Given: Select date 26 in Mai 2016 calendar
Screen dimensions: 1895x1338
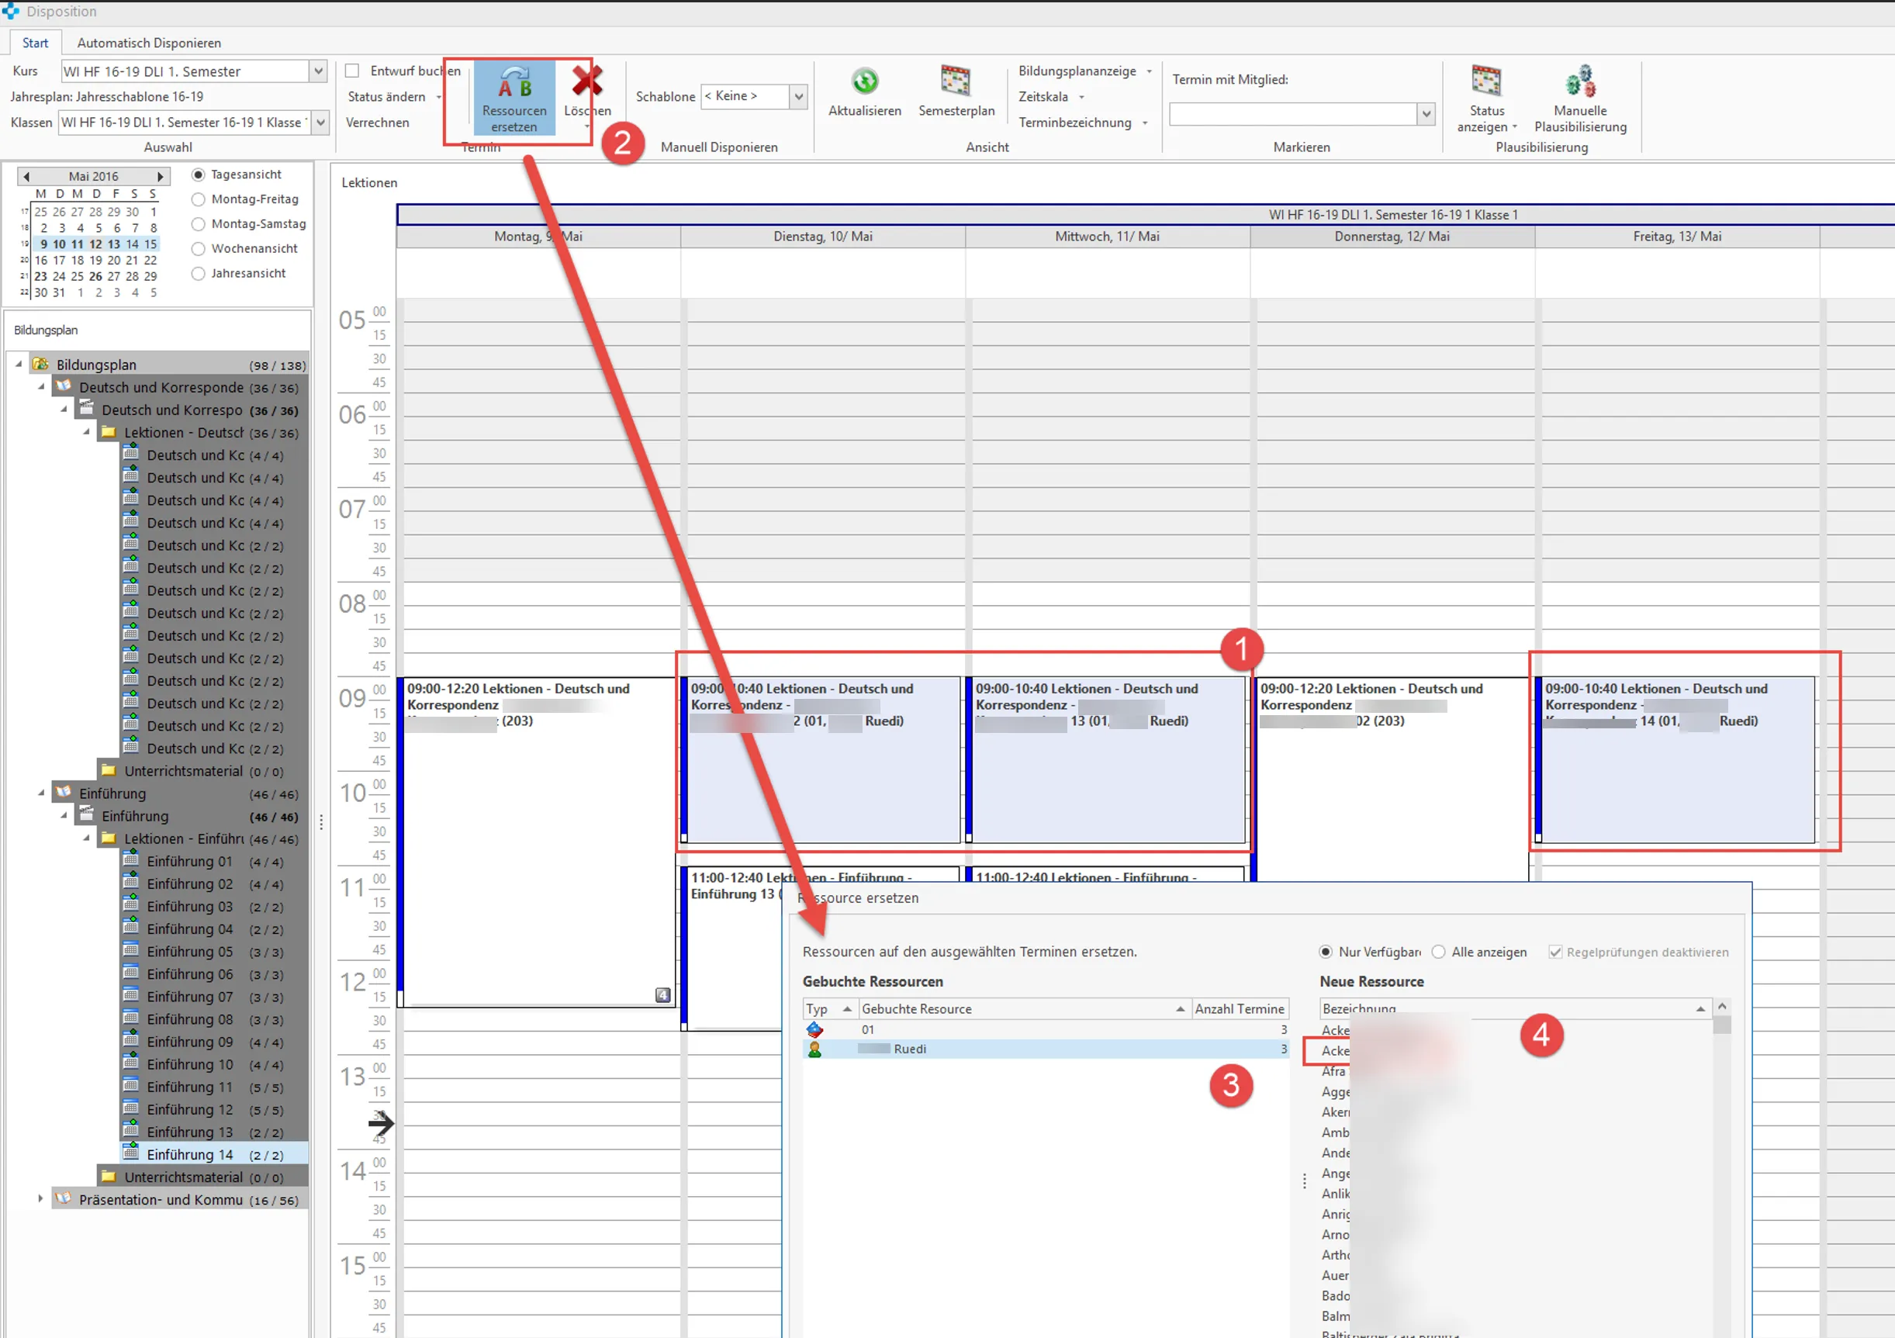Looking at the screenshot, I should point(95,276).
